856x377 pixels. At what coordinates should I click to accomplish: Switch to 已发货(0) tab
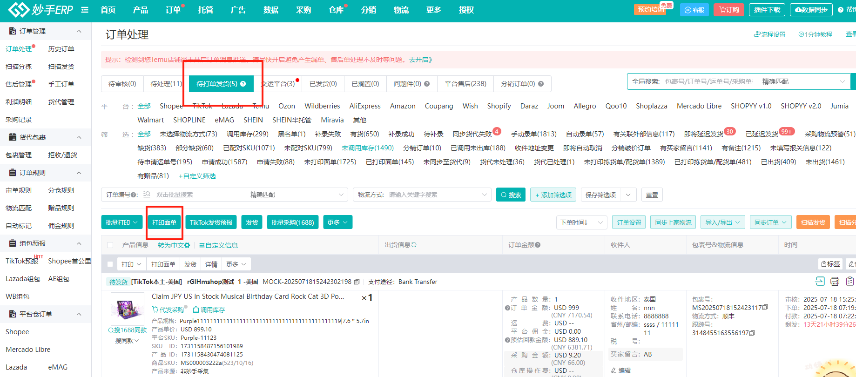[323, 84]
